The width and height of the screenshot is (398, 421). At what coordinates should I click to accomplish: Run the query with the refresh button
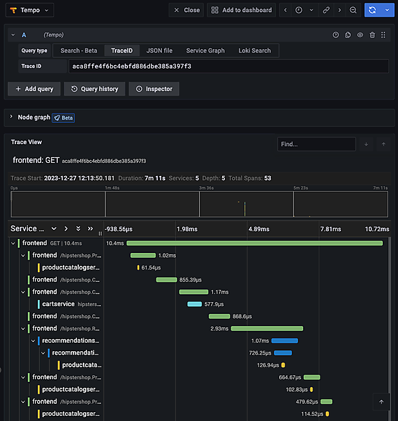coord(373,10)
